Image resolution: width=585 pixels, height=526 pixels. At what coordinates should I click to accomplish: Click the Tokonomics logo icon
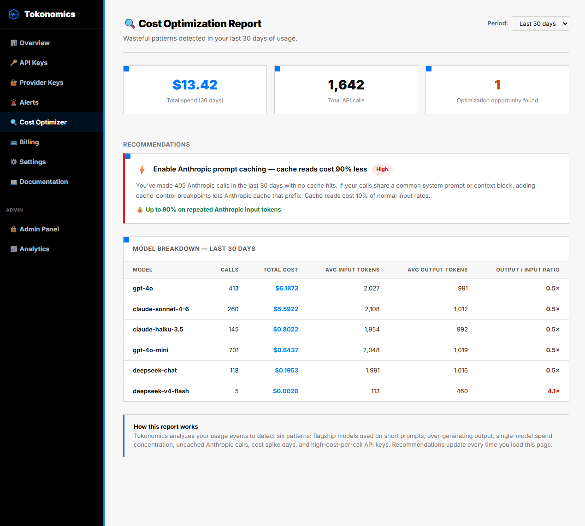(x=14, y=14)
